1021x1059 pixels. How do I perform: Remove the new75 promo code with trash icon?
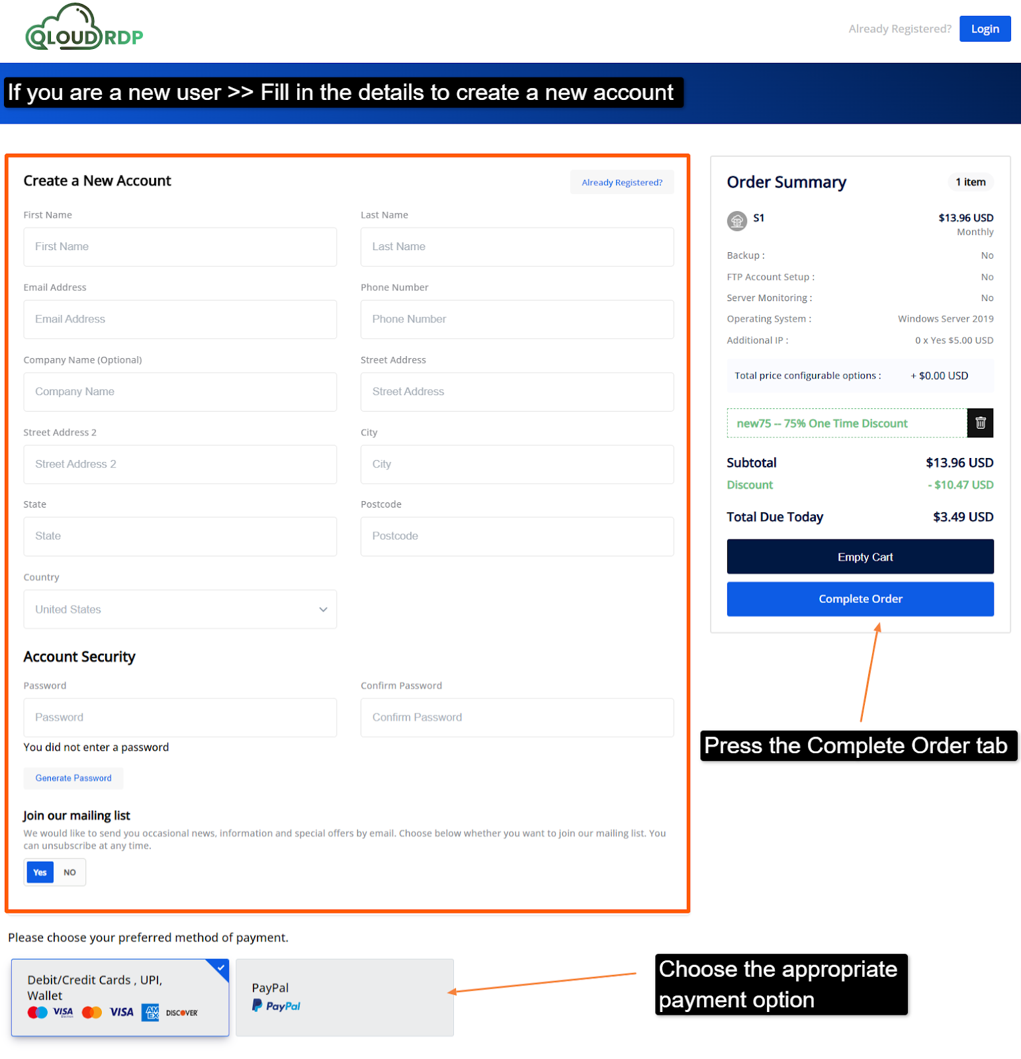(980, 423)
